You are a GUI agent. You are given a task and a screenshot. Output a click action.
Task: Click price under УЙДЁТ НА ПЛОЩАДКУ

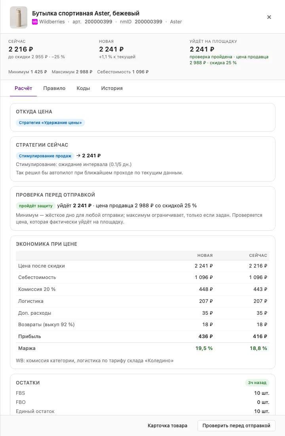click(202, 49)
